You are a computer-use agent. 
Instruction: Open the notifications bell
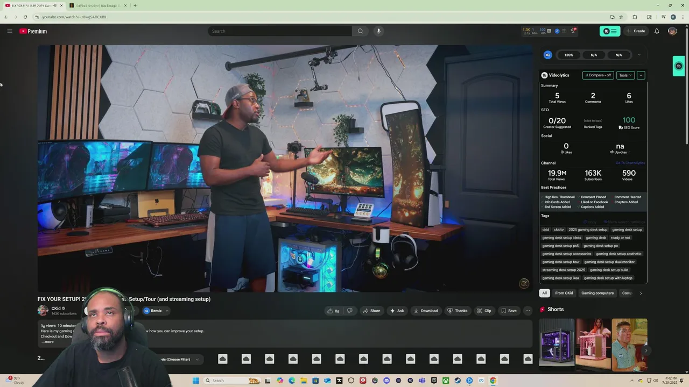(657, 31)
